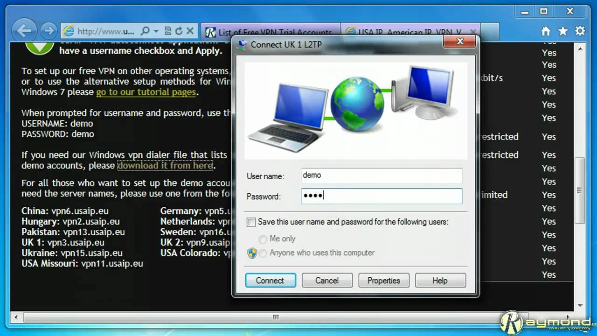Click the Ukraine: vpn15.usaip.eu text

point(72,253)
